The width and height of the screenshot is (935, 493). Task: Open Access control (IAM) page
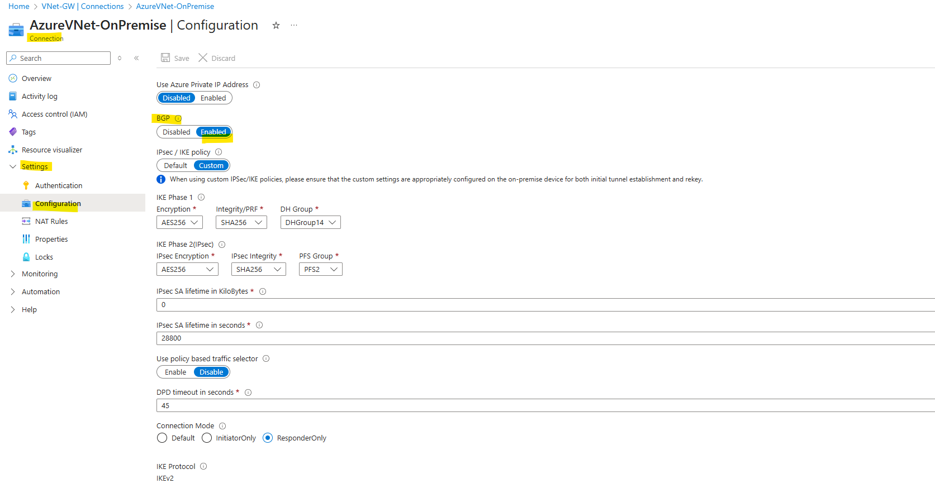tap(55, 114)
